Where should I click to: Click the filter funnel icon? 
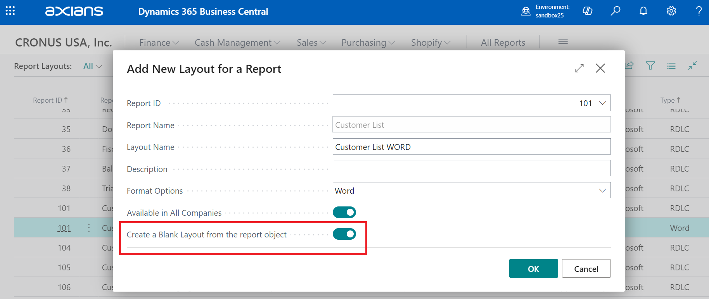click(x=650, y=66)
